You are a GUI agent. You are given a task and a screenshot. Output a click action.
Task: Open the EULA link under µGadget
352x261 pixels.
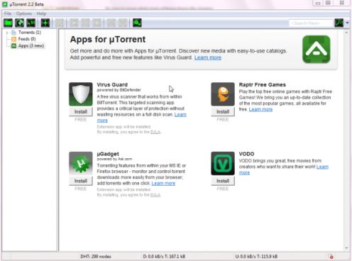(155, 195)
